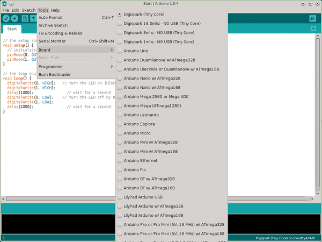Screen dimensions: 322x242
Task: Open the Edit menu
Action: coord(15,10)
